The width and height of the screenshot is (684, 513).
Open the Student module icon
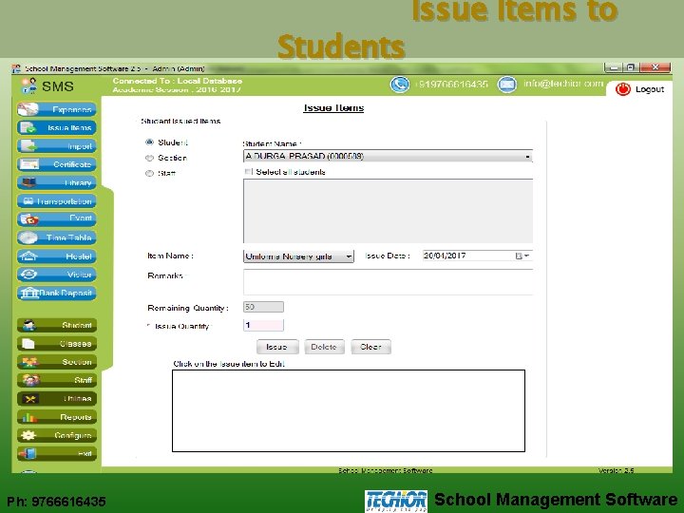pos(28,325)
